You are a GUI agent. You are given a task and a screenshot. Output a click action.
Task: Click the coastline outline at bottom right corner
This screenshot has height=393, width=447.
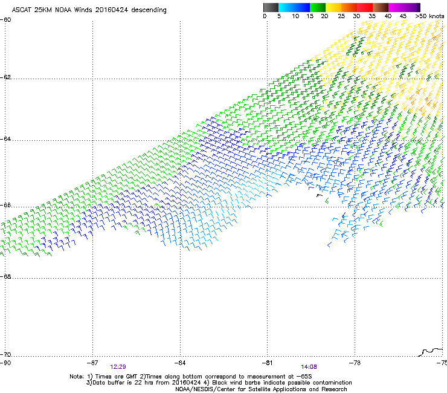click(x=431, y=352)
